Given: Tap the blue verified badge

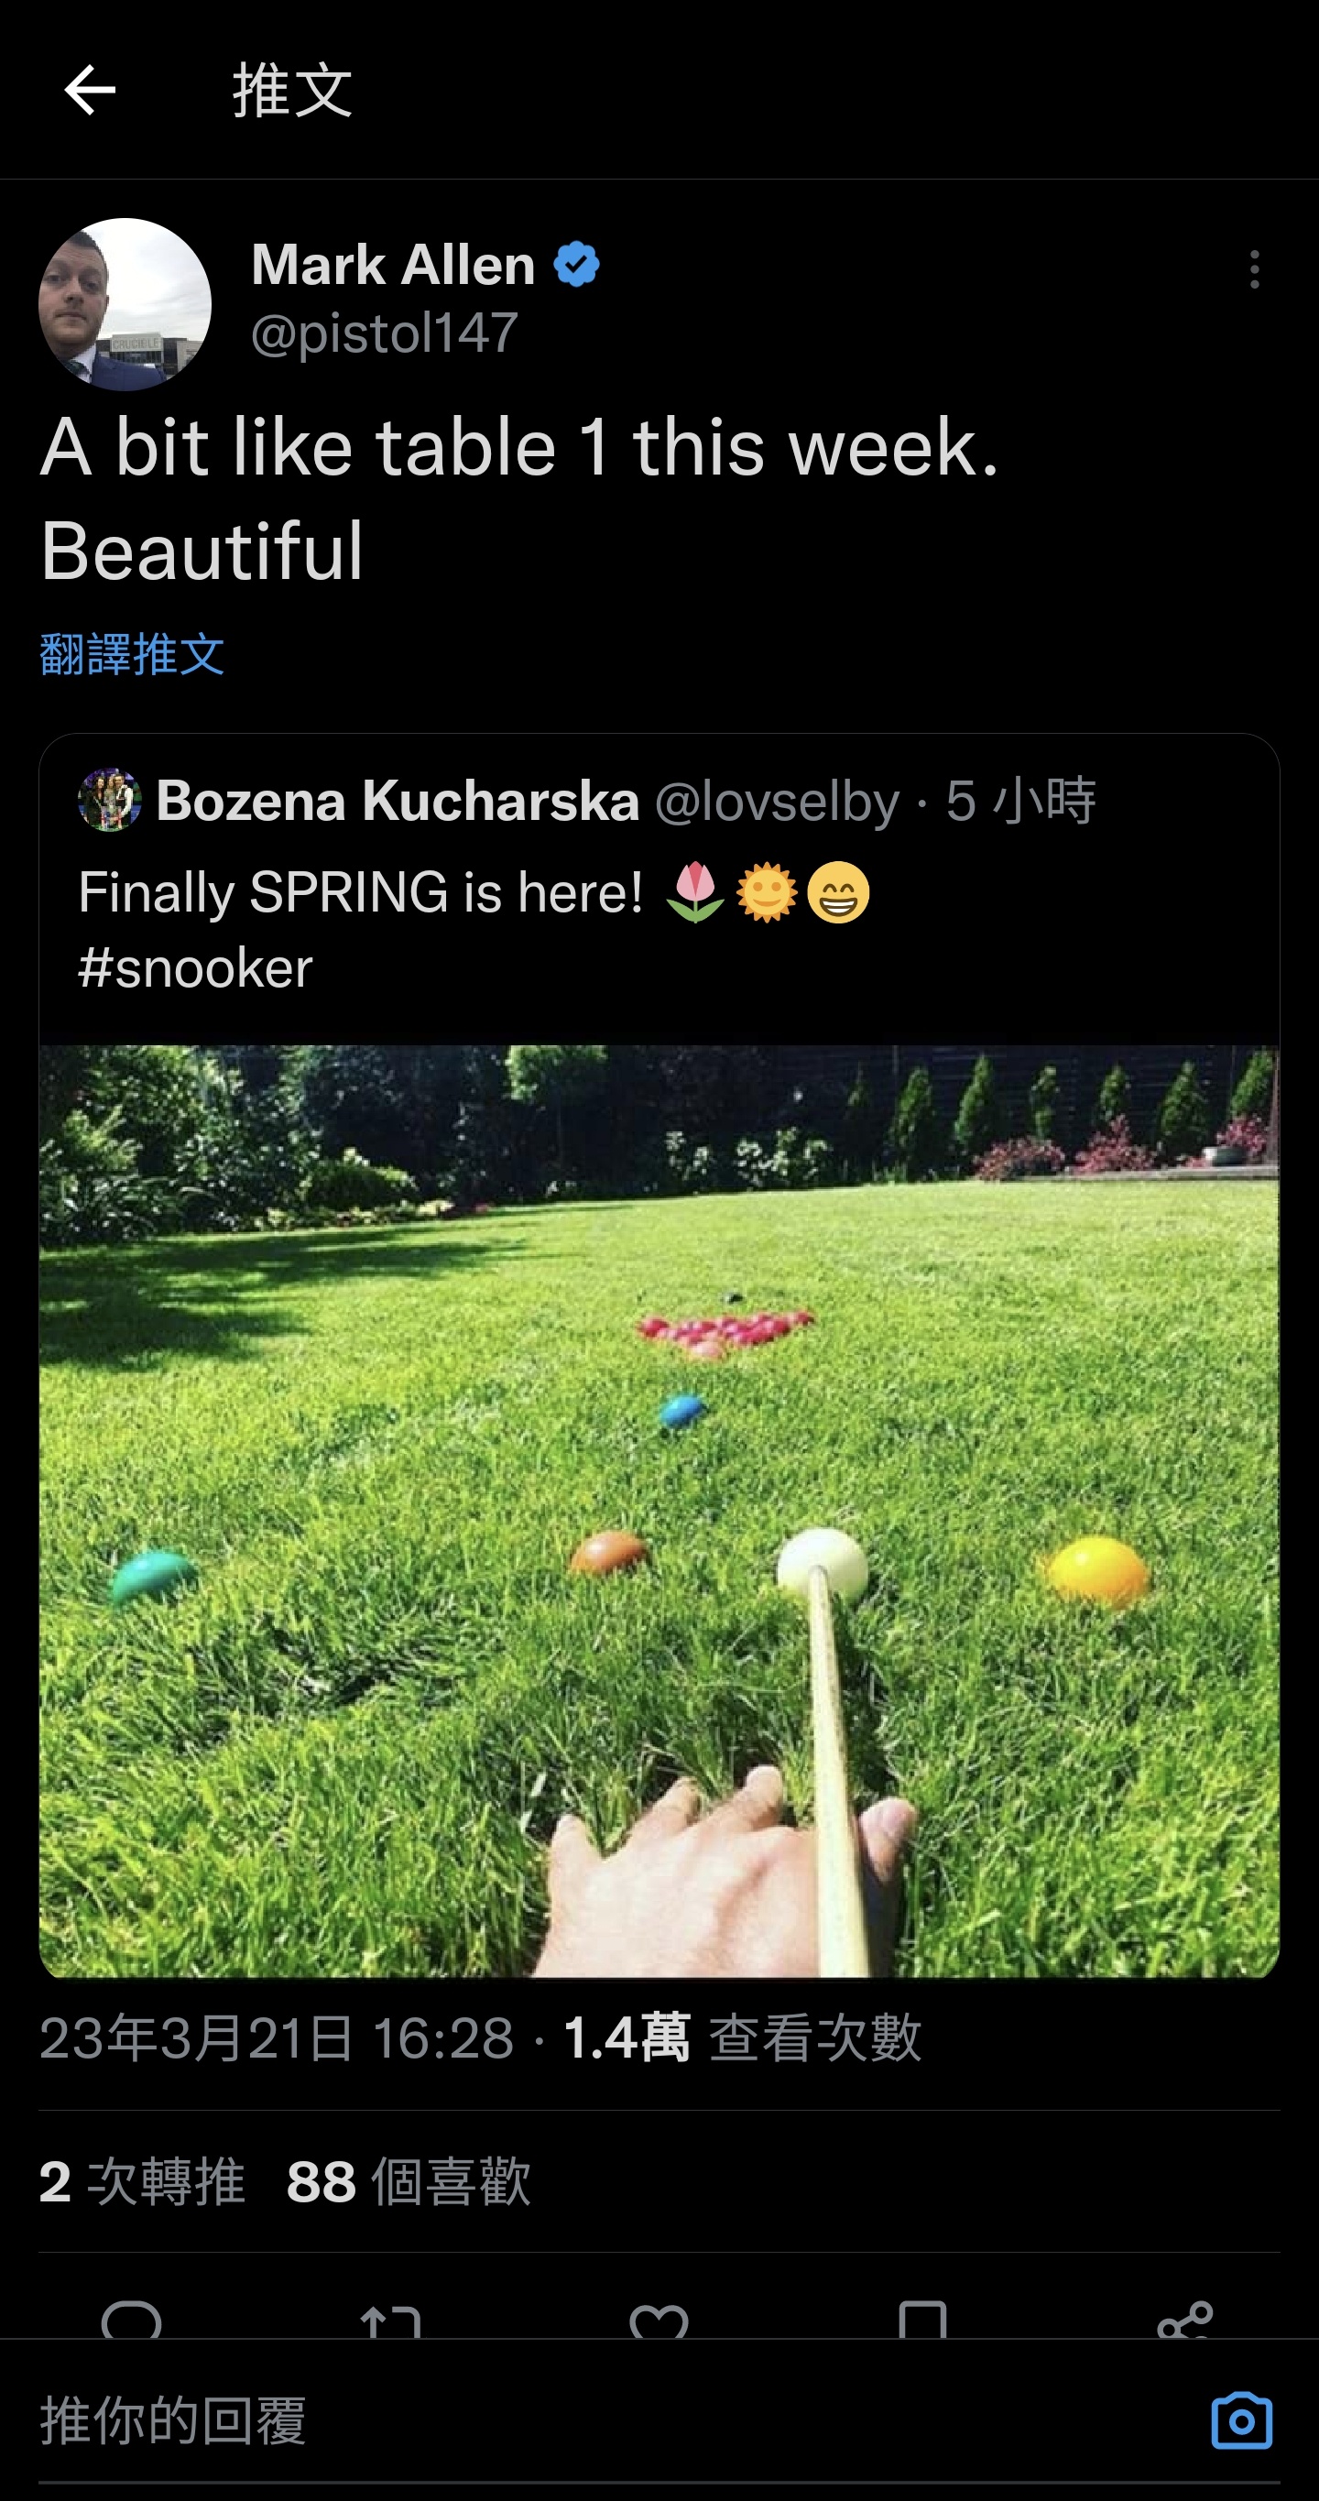Looking at the screenshot, I should coord(576,264).
